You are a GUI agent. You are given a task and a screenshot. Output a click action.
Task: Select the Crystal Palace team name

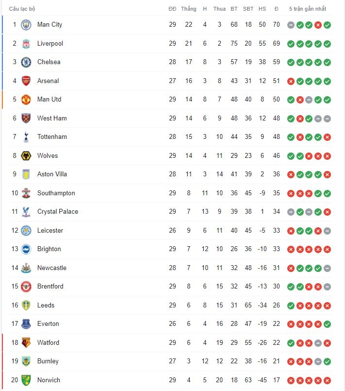(58, 211)
